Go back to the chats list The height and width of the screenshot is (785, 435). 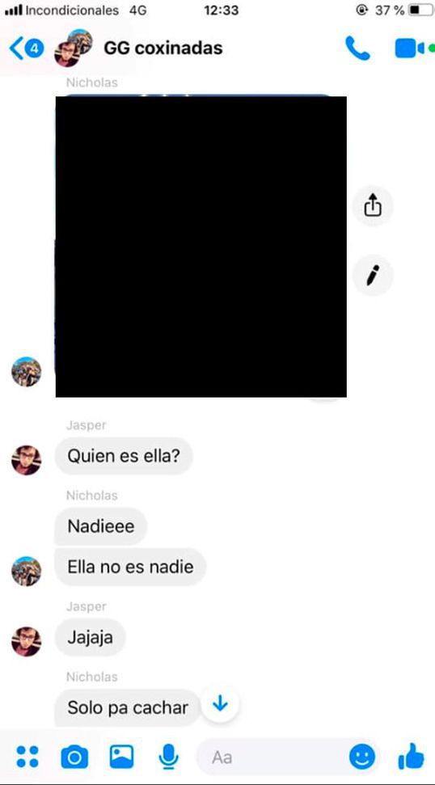point(26,49)
